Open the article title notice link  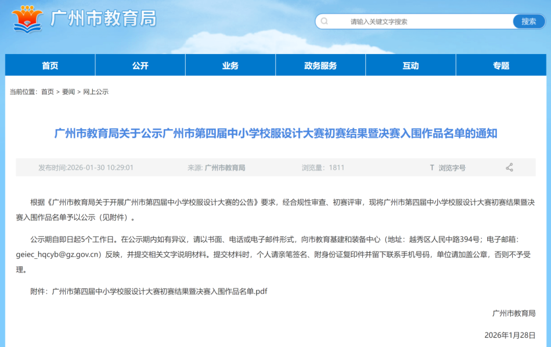click(275, 136)
